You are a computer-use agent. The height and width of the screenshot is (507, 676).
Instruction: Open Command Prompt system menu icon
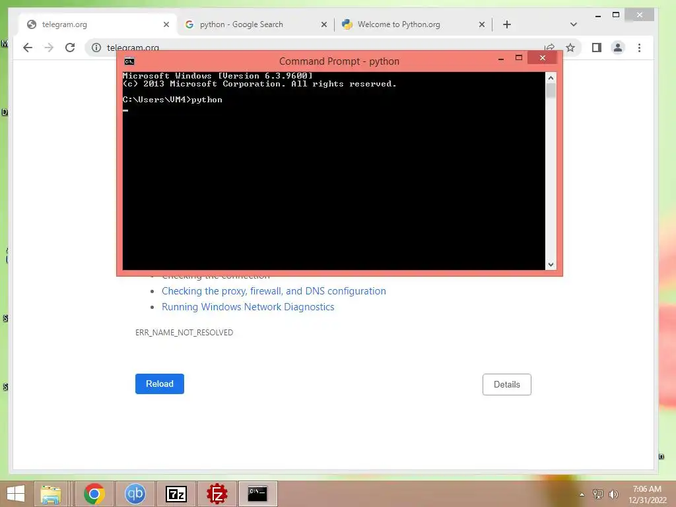pyautogui.click(x=129, y=61)
